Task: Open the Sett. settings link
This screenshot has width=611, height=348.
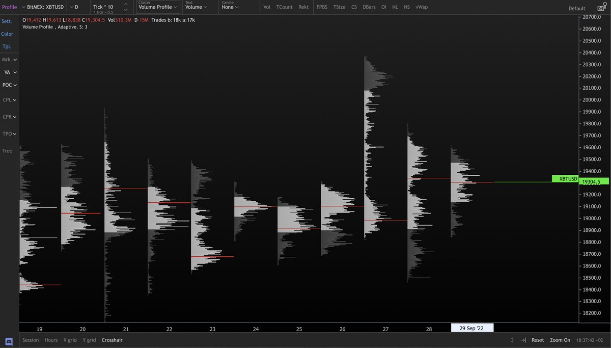Action: click(x=7, y=21)
